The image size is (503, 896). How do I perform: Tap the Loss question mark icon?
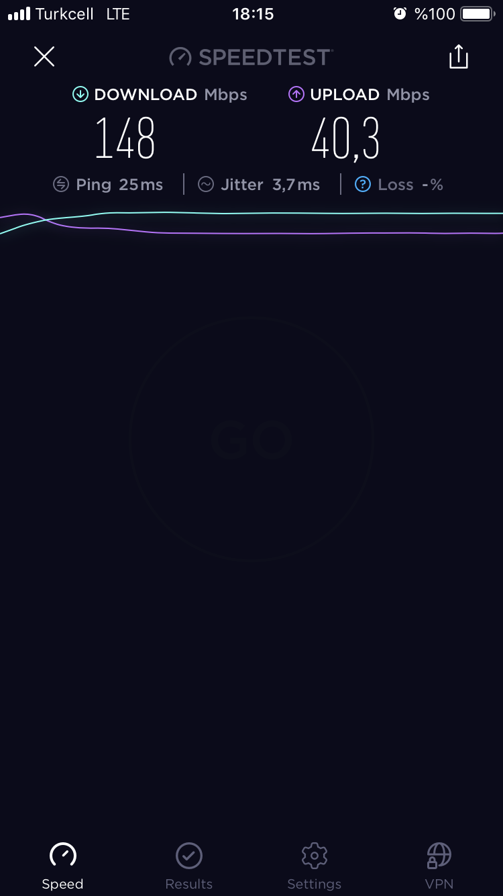point(363,185)
